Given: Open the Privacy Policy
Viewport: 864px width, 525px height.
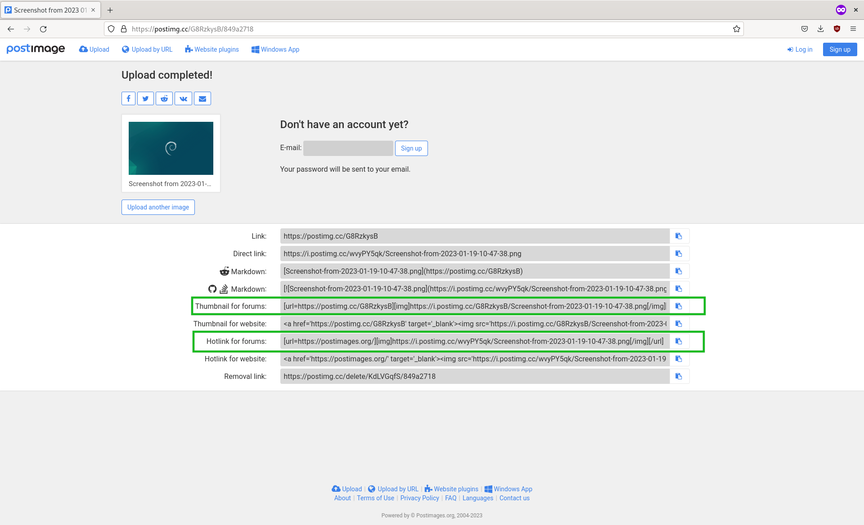Looking at the screenshot, I should click(x=419, y=498).
